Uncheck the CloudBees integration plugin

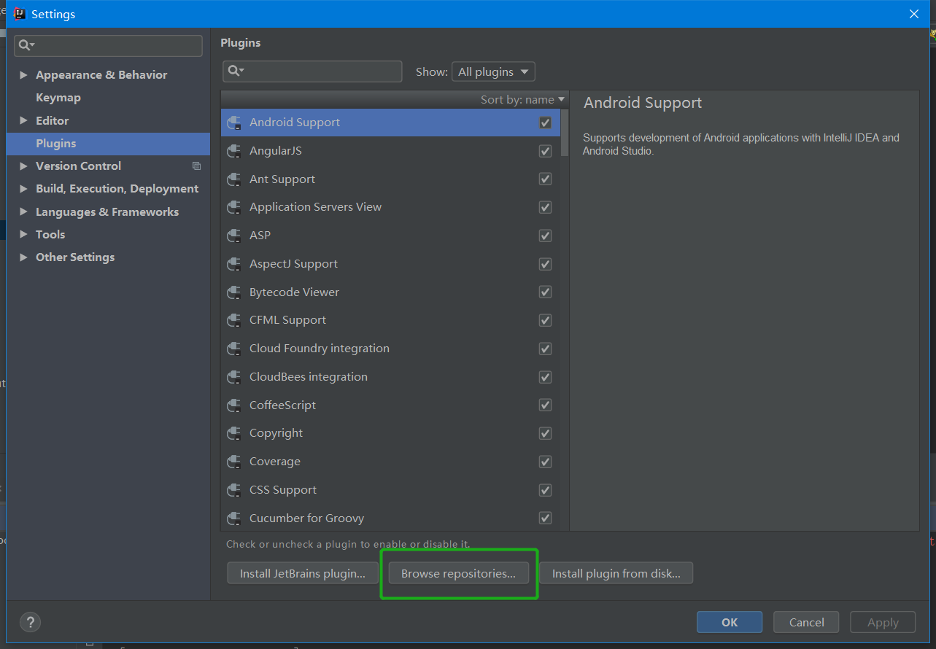(545, 377)
